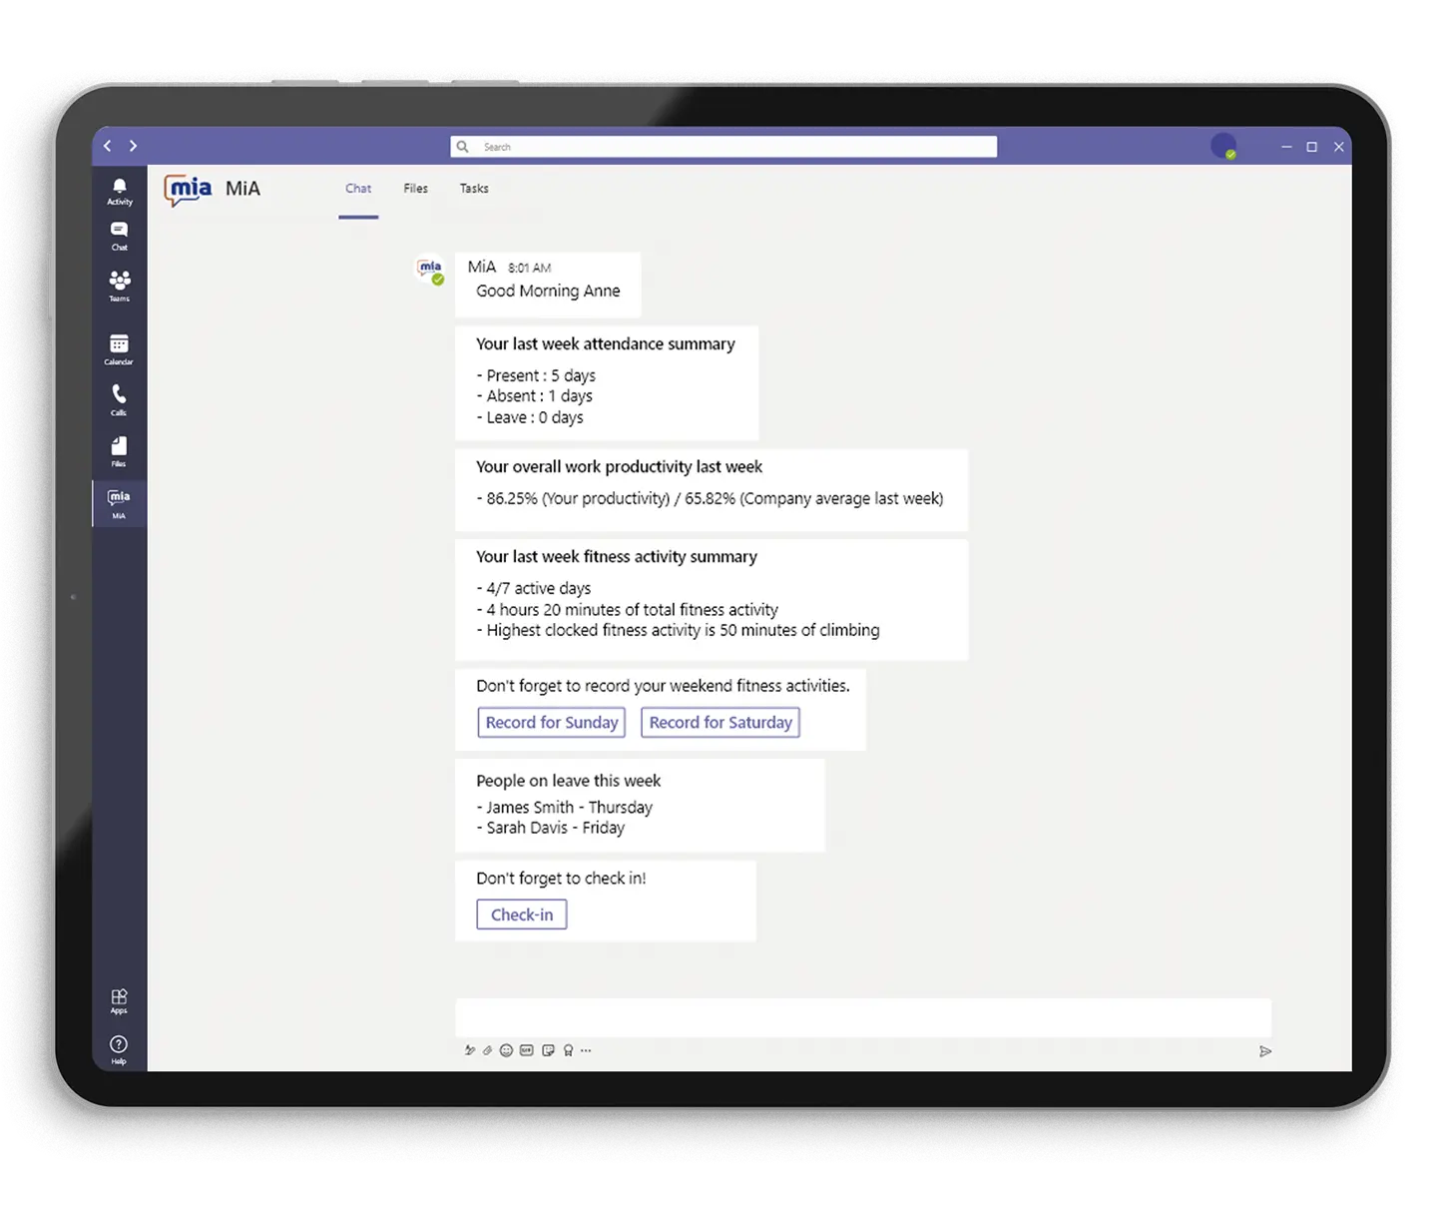Open the Calendar in sidebar
1451x1223 pixels.
pyautogui.click(x=119, y=349)
